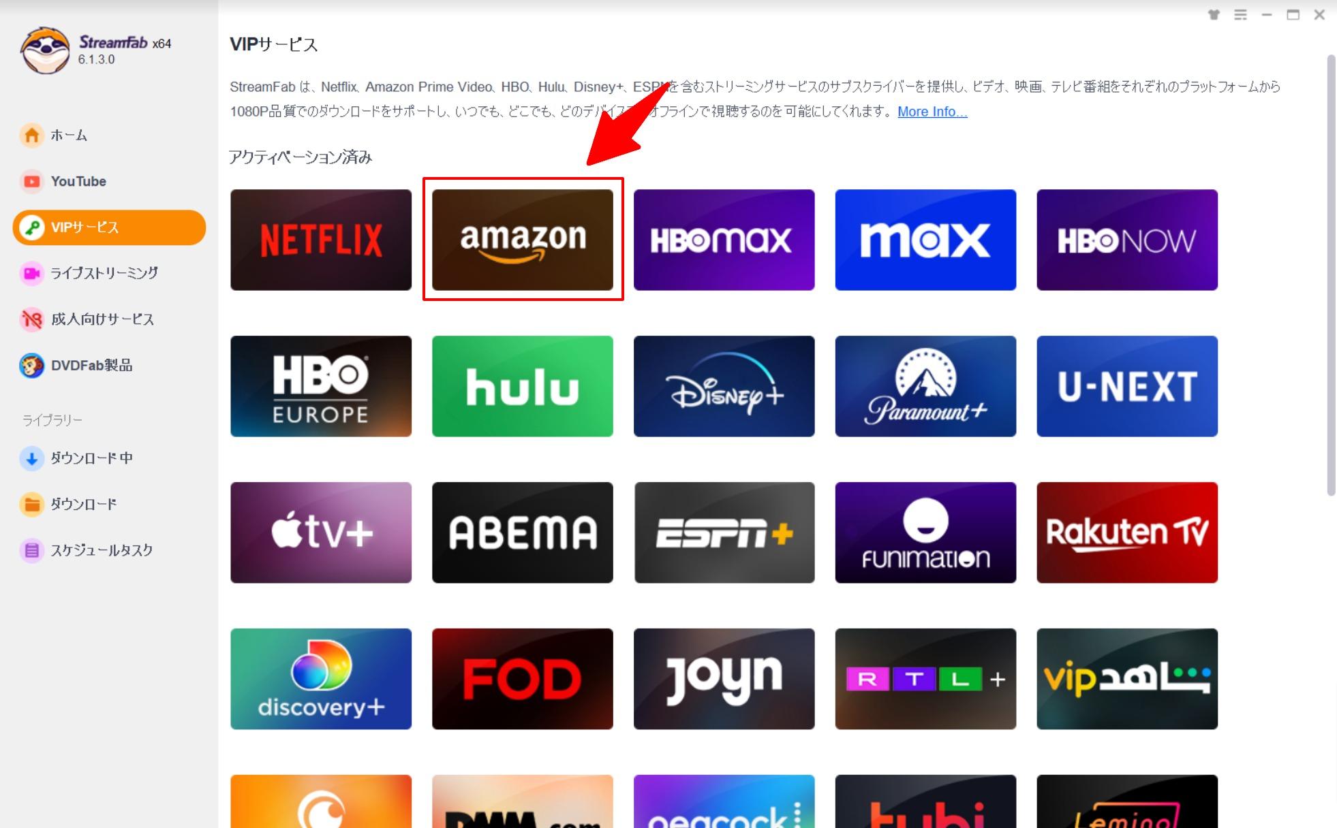
Task: Choose the HBO NOW tile
Action: pyautogui.click(x=1127, y=240)
